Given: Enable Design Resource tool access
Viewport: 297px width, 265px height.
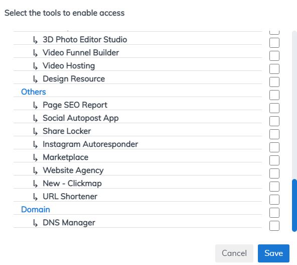Looking at the screenshot, I should point(274,82).
